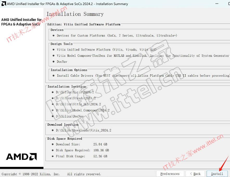Image resolution: width=230 pixels, height=177 pixels.
Task: Click the 'Copyright © 1986-2022 Xilinx, Inc.' text
Action: [30, 174]
